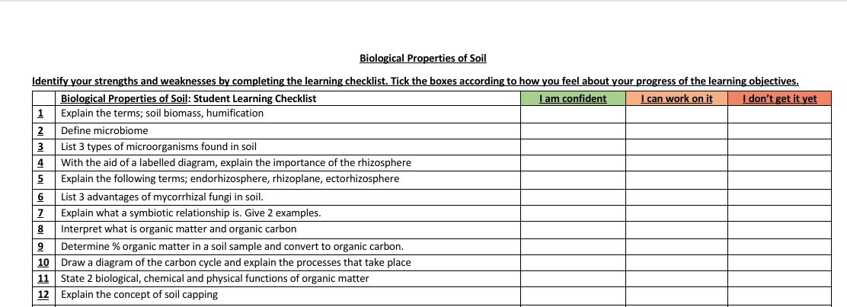This screenshot has width=847, height=307.
Task: Click the green 'I am confident' header cell
Action: pos(573,98)
